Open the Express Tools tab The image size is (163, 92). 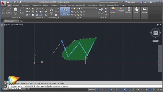click(92, 5)
